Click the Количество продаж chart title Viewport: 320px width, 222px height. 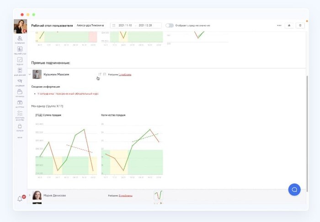(113, 115)
